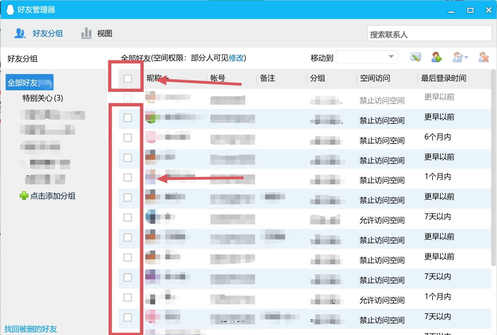Open 找回被删的好友 link

pyautogui.click(x=31, y=328)
